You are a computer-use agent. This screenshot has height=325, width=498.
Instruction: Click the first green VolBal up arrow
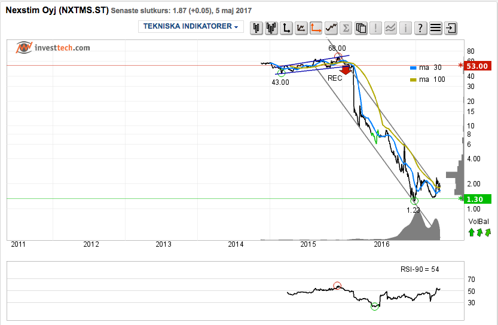point(472,232)
